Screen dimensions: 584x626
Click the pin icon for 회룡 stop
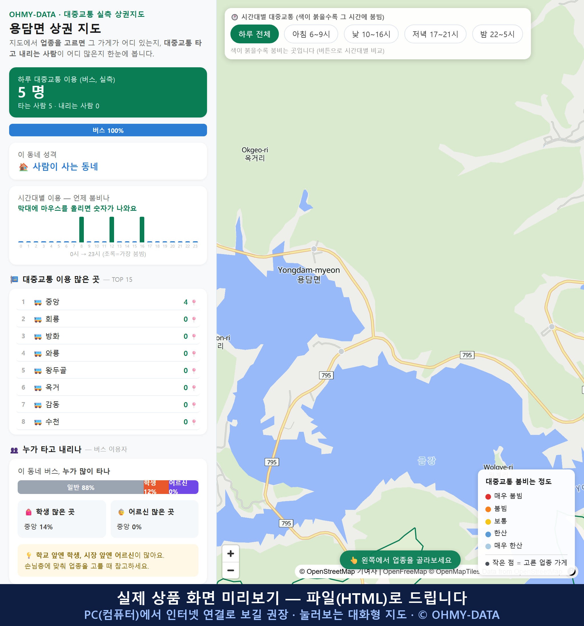[194, 319]
